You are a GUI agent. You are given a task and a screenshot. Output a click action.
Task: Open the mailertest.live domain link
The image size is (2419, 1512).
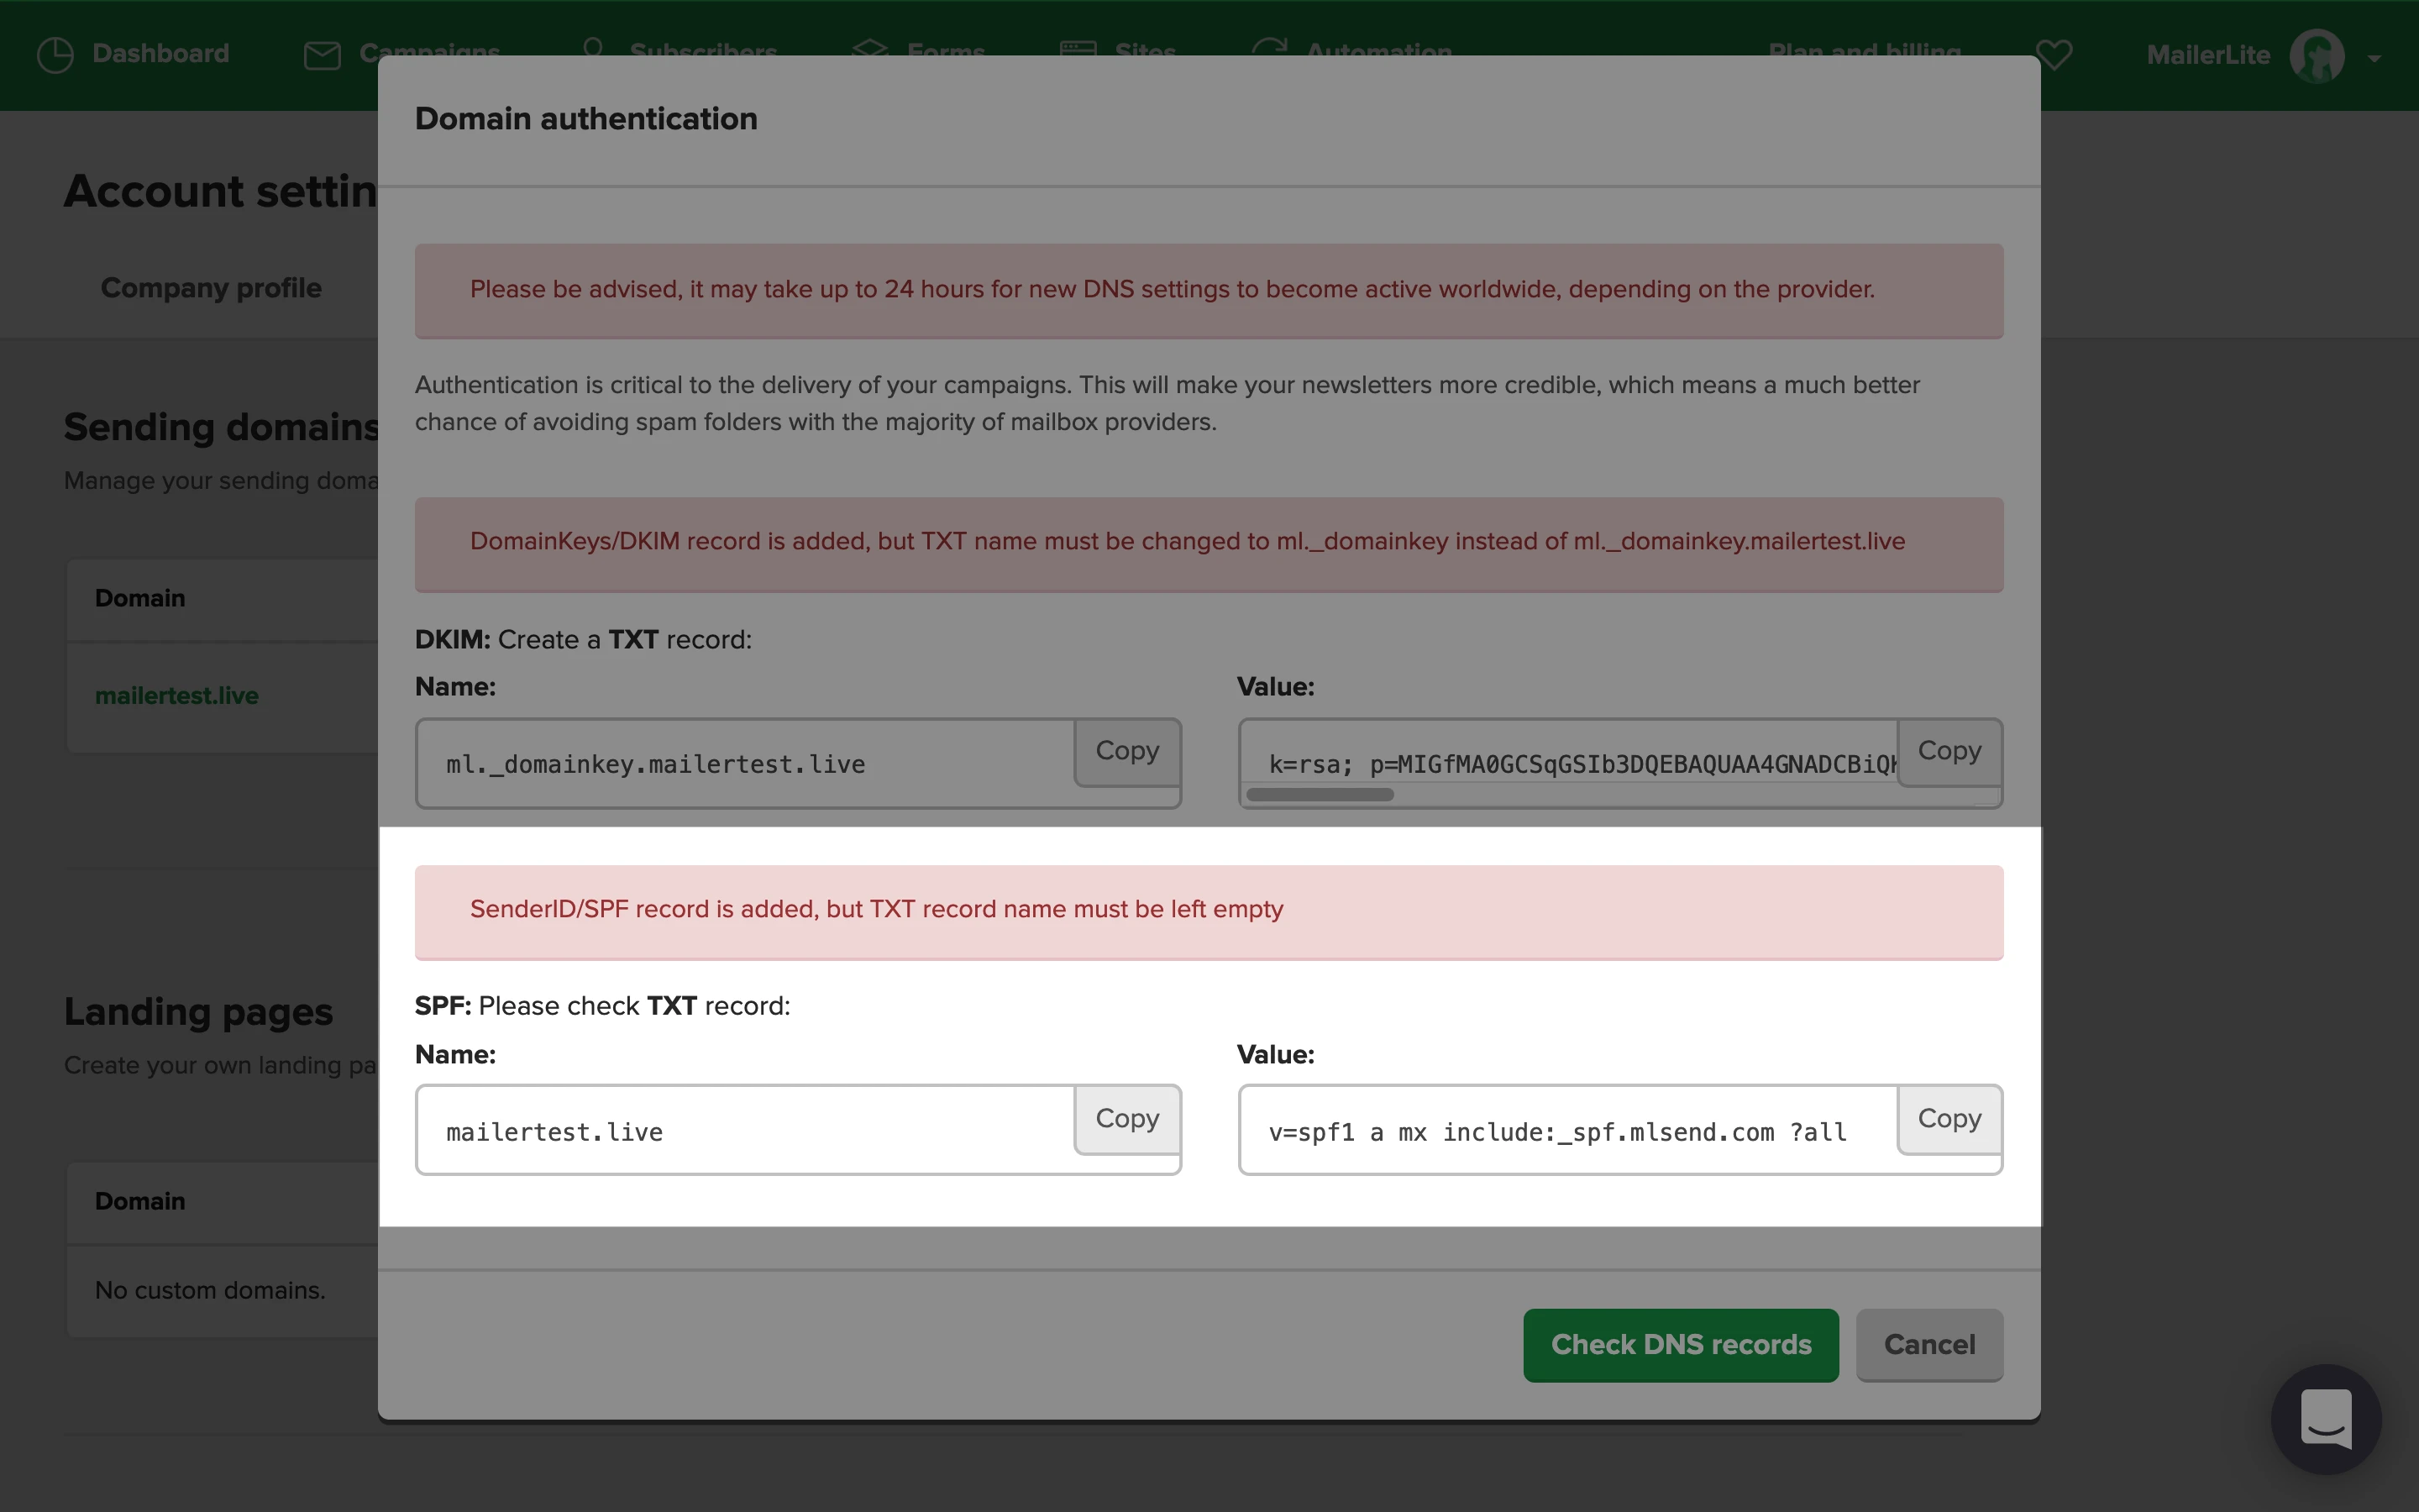pyautogui.click(x=177, y=696)
